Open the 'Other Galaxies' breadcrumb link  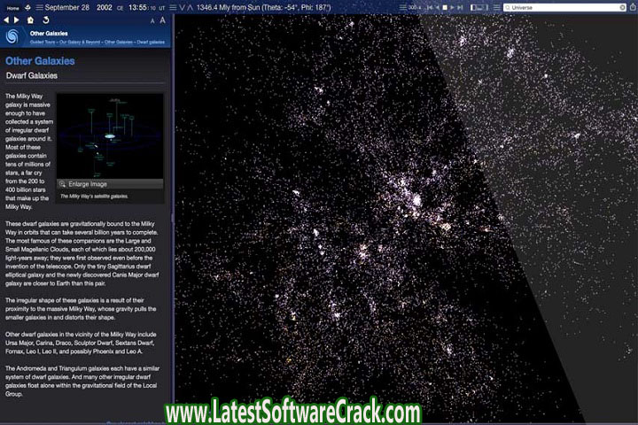(119, 42)
